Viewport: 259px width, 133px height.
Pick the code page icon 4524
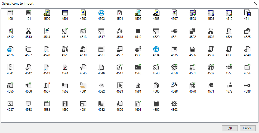coord(229,31)
